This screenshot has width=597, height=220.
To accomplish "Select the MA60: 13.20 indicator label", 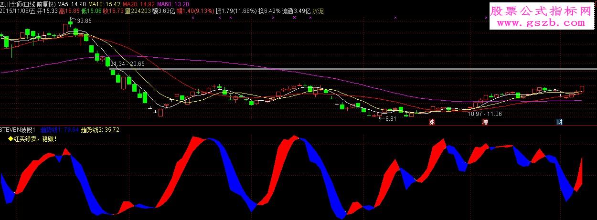I will click(173, 4).
